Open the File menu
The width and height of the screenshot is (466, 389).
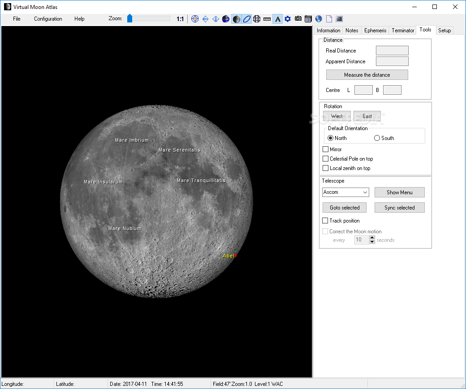click(x=17, y=19)
